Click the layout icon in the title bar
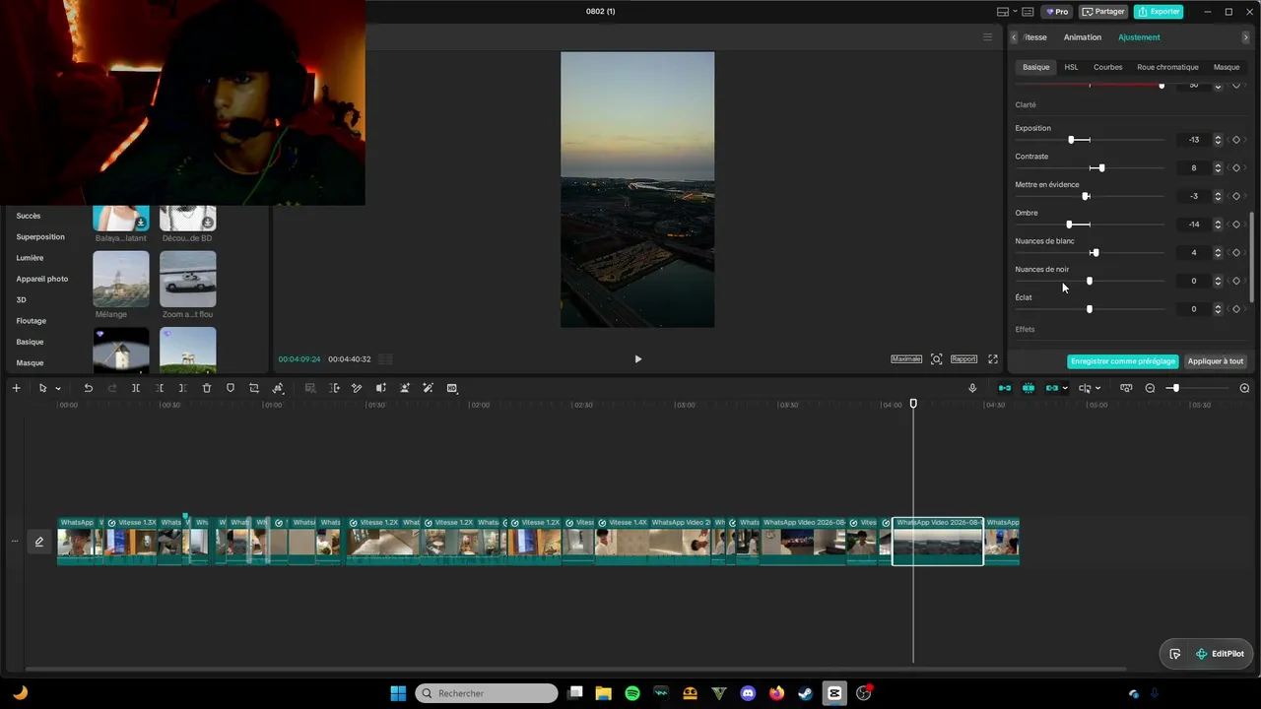 (x=1003, y=12)
